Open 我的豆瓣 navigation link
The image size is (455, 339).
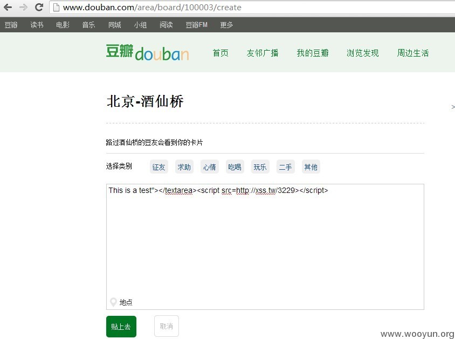[313, 53]
